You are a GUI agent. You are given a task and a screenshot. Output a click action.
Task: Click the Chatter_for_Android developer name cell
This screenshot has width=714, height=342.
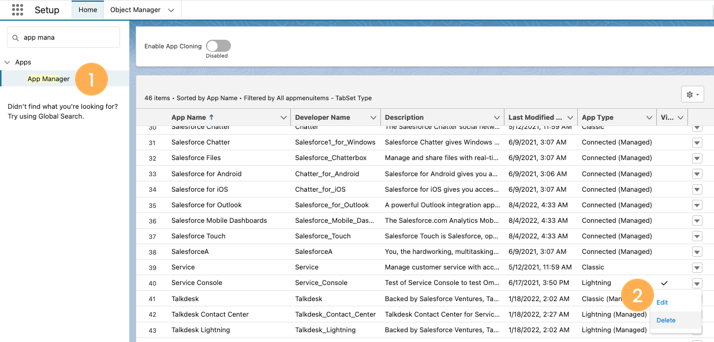(327, 174)
